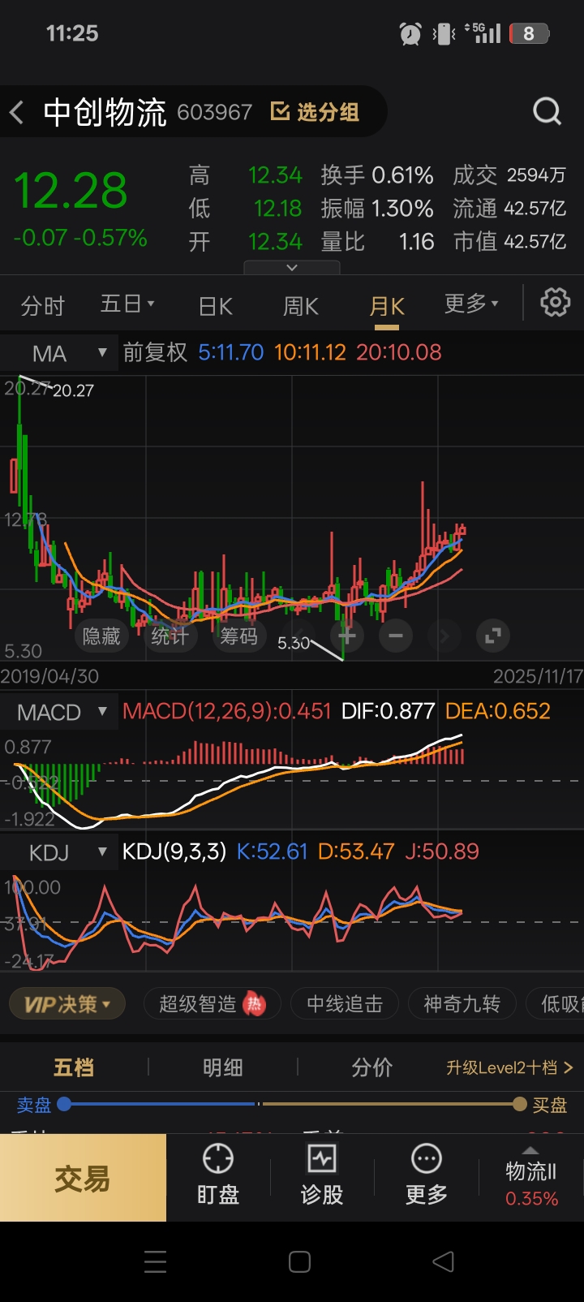Viewport: 584px width, 1302px height.
Task: Tap the 选分组 group selection button
Action: point(315,112)
